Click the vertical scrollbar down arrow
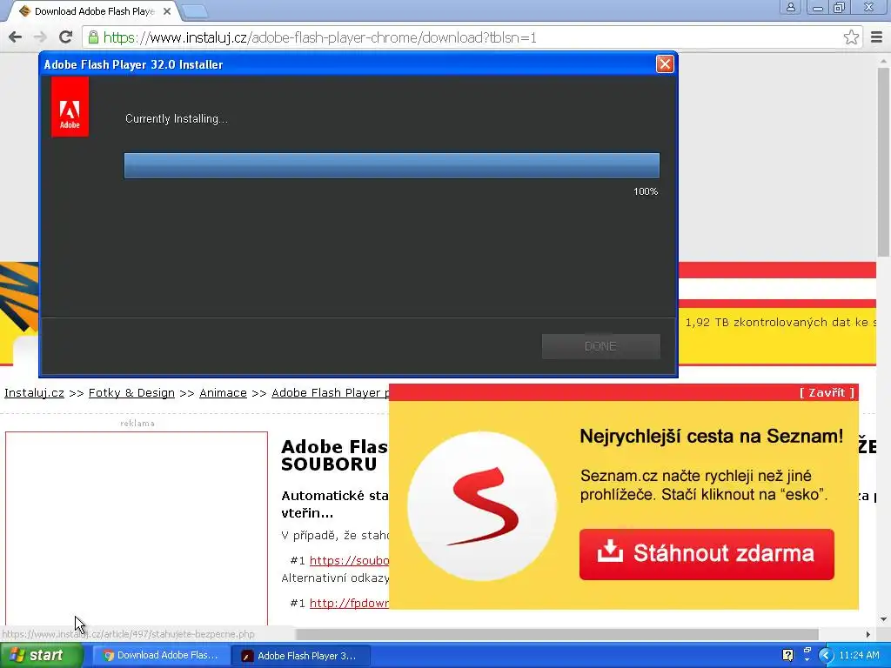The height and width of the screenshot is (668, 891). [x=884, y=619]
